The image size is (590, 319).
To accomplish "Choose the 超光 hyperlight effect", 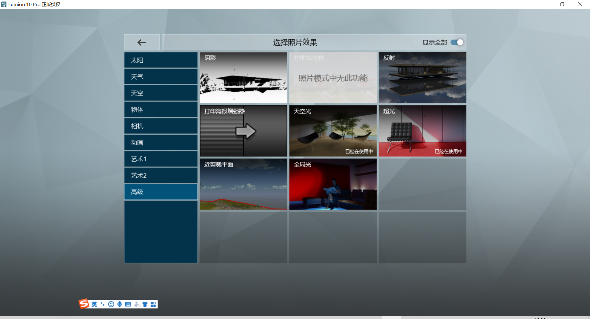I will (x=422, y=131).
